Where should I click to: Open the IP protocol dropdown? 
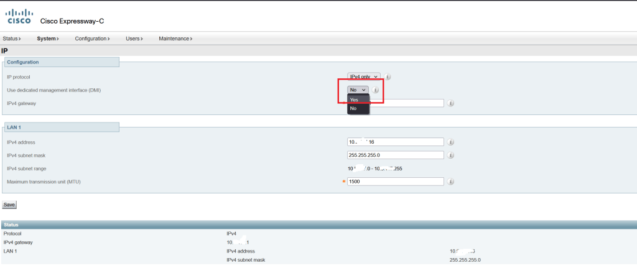pos(364,77)
